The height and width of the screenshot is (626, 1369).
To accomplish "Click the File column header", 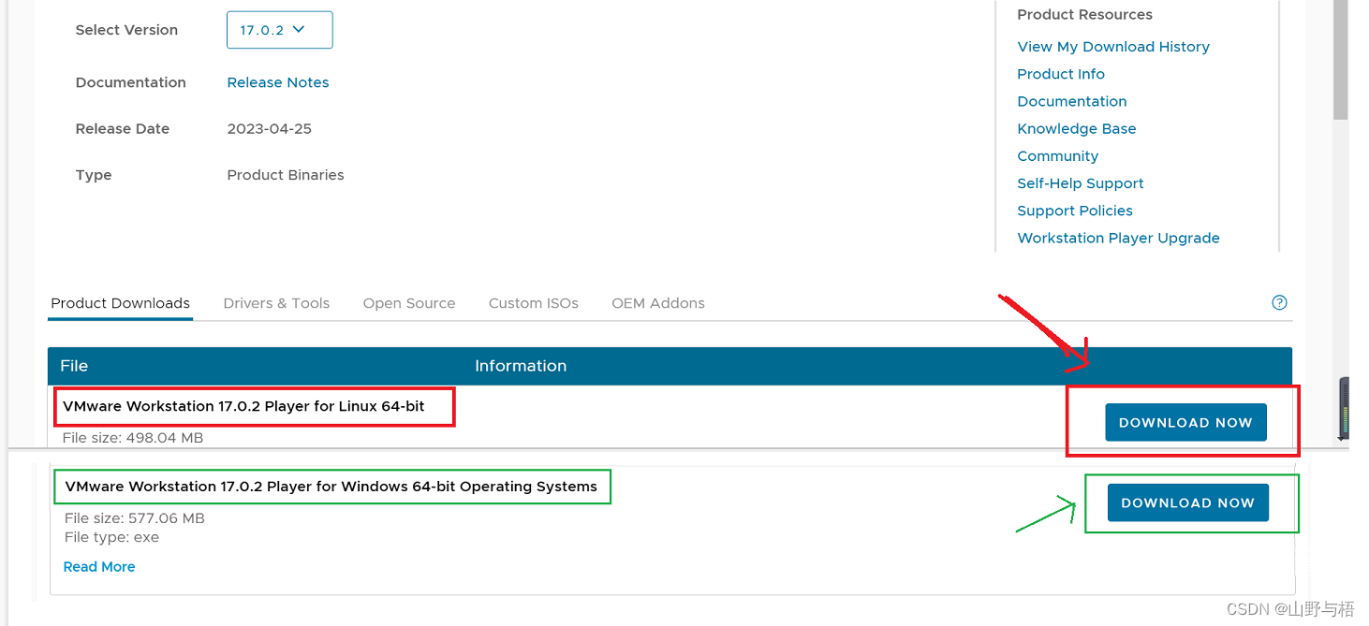I will click(74, 366).
